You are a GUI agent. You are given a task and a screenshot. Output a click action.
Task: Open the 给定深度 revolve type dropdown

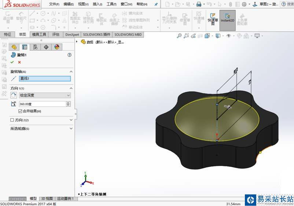point(45,95)
